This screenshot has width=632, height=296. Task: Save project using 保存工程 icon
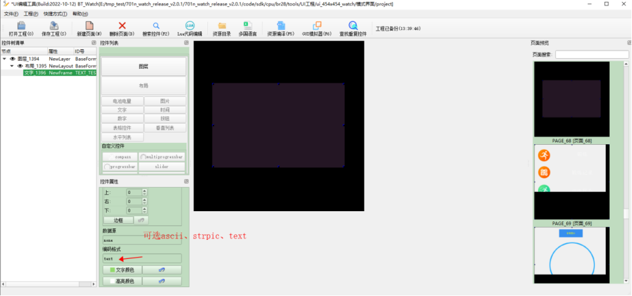pos(54,29)
